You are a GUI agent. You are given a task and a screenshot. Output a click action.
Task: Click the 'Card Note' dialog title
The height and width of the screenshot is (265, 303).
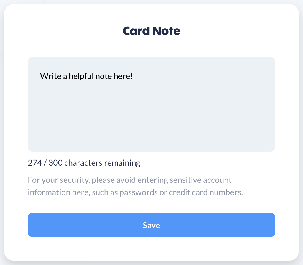pos(151,30)
